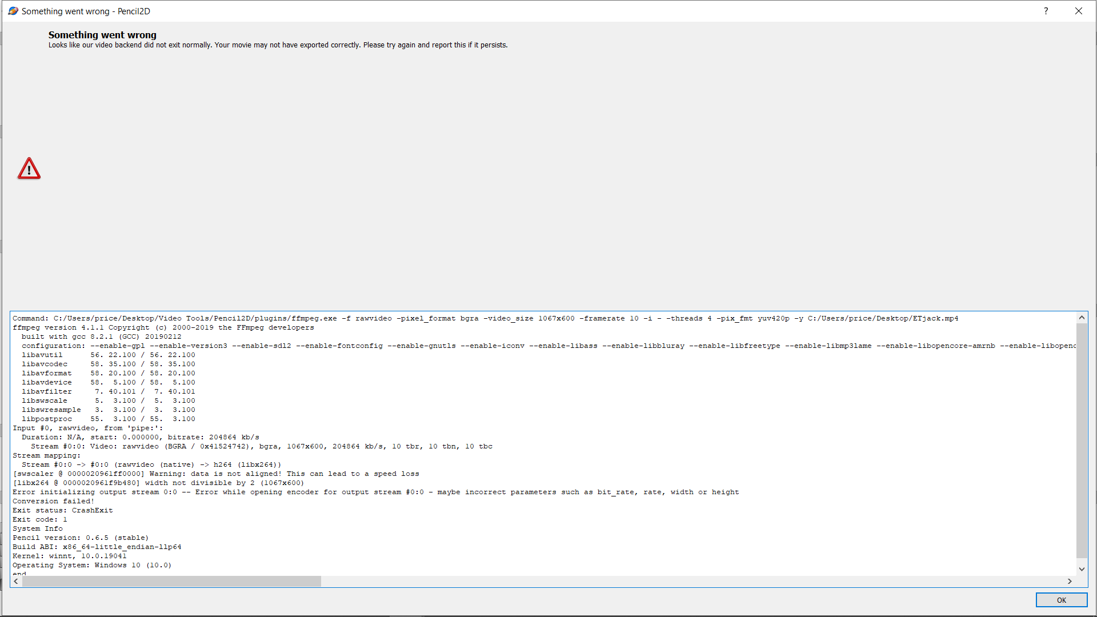Click the 'Exit status: CrashExit' log line
The height and width of the screenshot is (617, 1097).
(63, 510)
